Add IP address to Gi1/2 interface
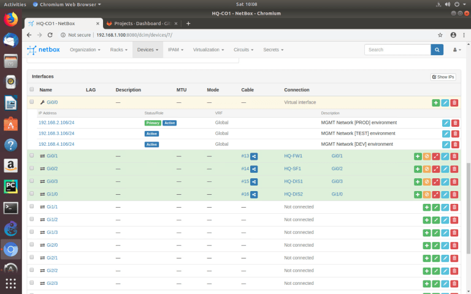 coord(427,220)
